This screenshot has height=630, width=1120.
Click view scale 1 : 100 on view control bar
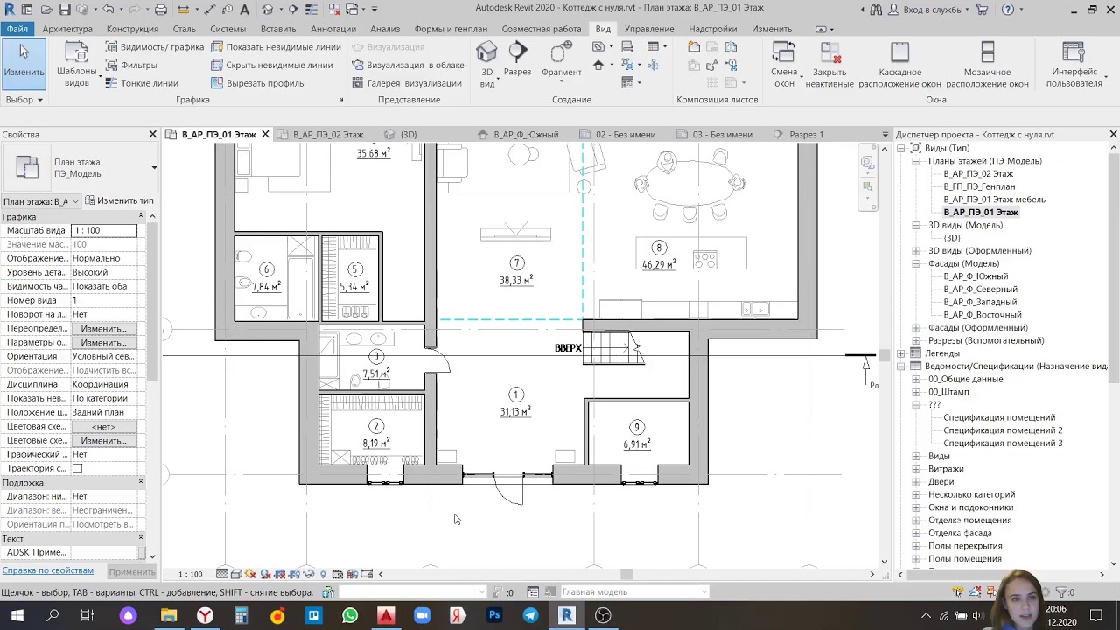(191, 574)
